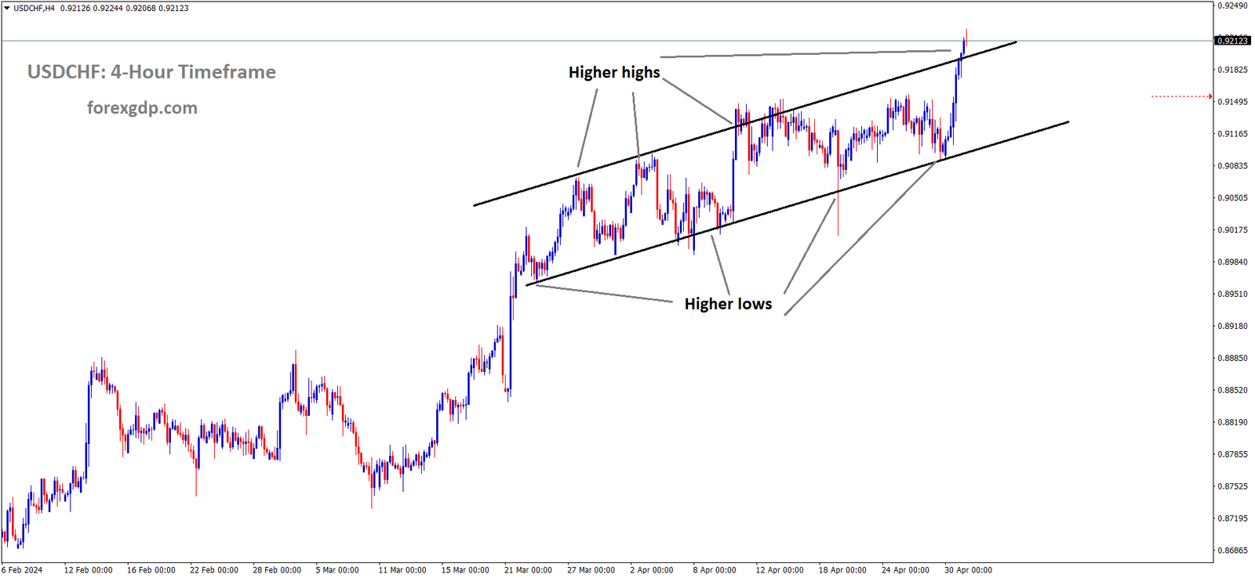Click price axis label 0.89840

click(1232, 262)
